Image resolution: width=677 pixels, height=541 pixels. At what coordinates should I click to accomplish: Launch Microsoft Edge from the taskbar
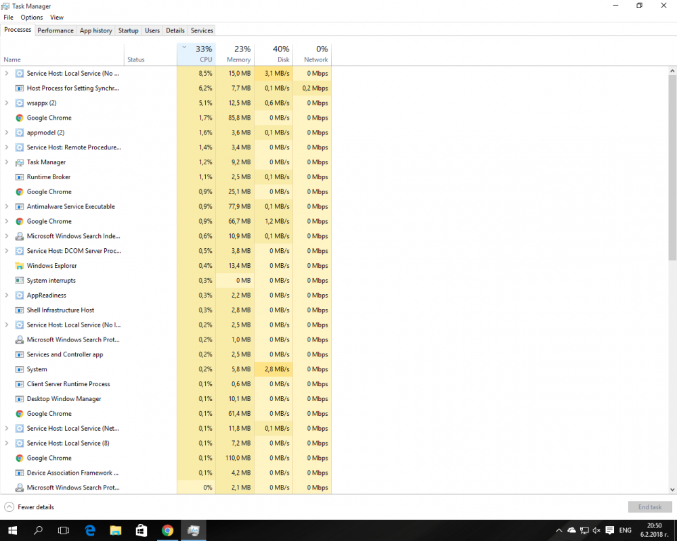click(90, 530)
